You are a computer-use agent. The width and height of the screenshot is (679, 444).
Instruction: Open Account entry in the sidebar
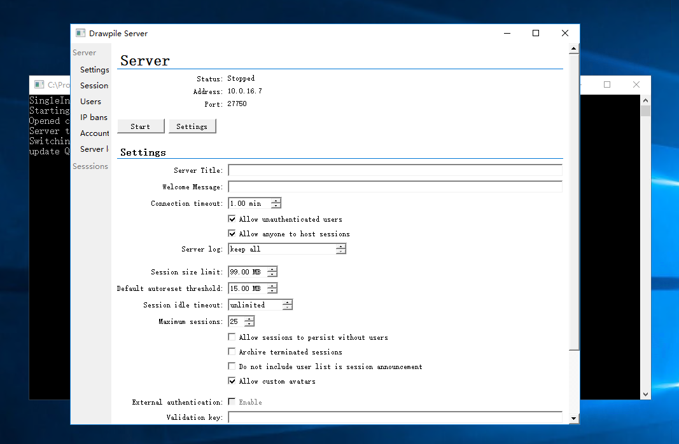(94, 133)
